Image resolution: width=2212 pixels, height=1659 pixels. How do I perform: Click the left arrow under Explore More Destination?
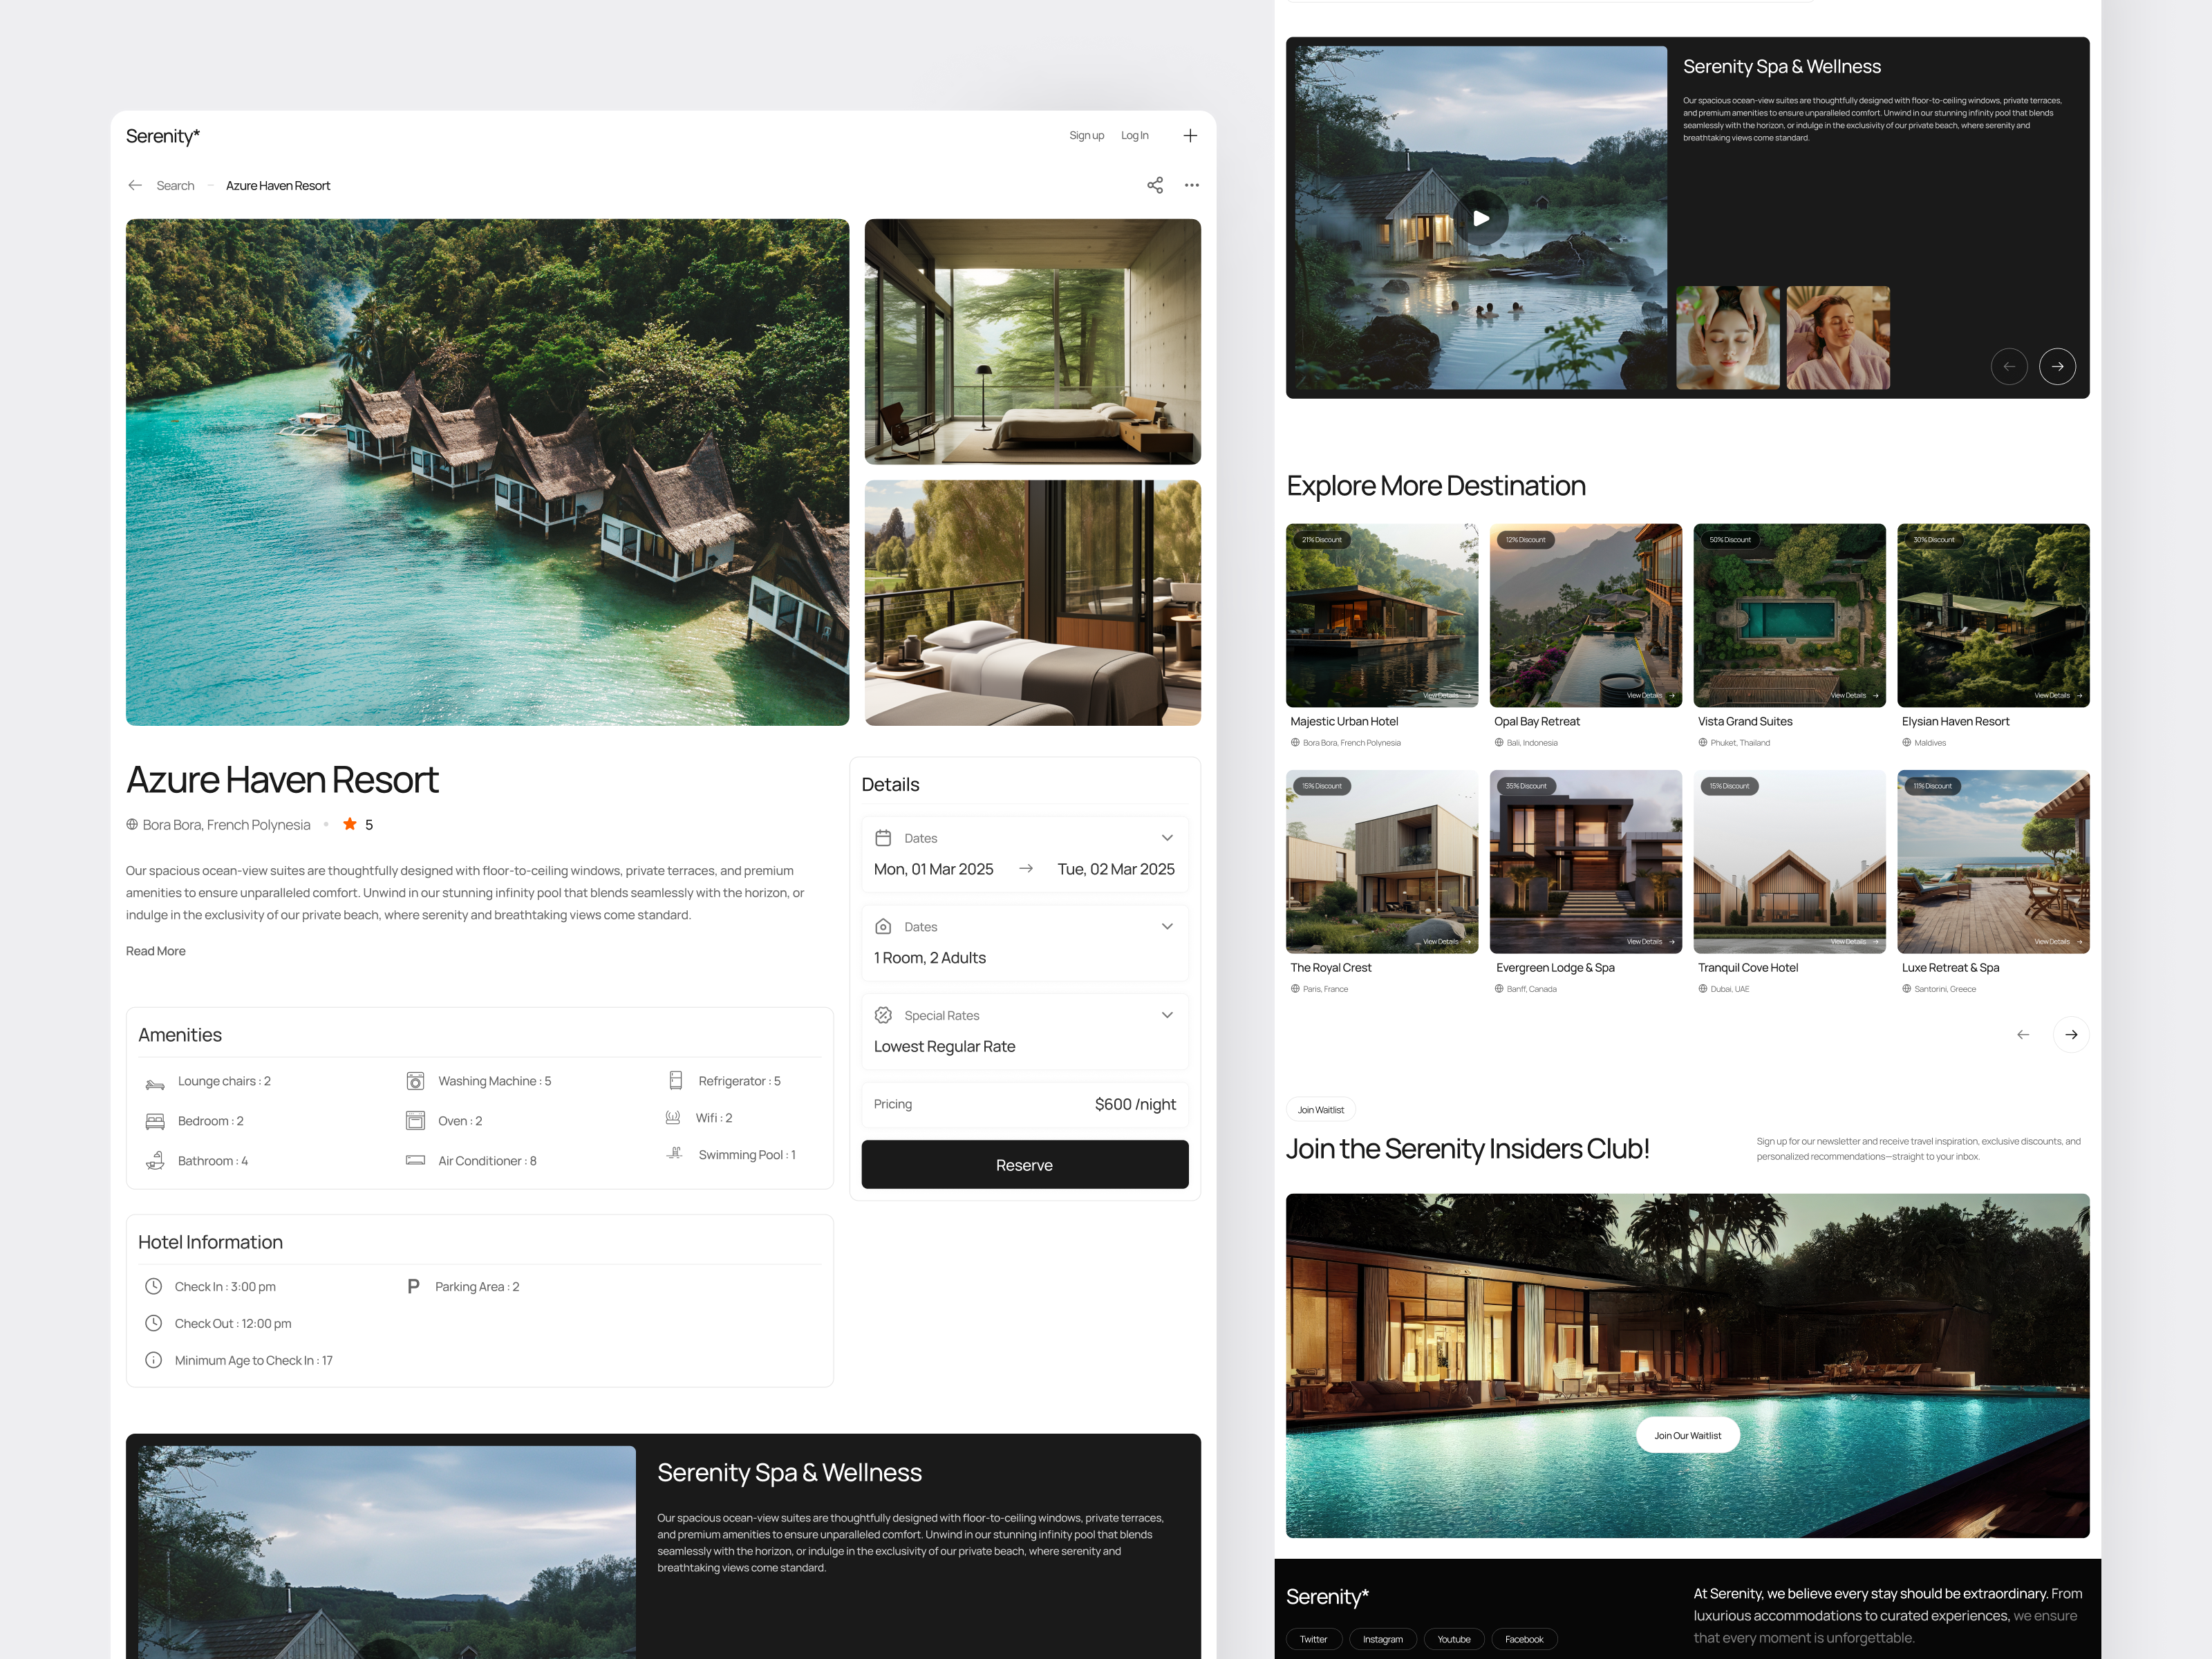[x=2023, y=1034]
